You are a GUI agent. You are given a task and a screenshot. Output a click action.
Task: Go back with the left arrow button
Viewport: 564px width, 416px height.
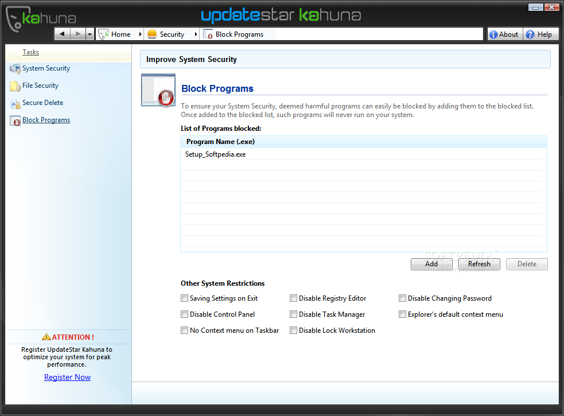[62, 34]
